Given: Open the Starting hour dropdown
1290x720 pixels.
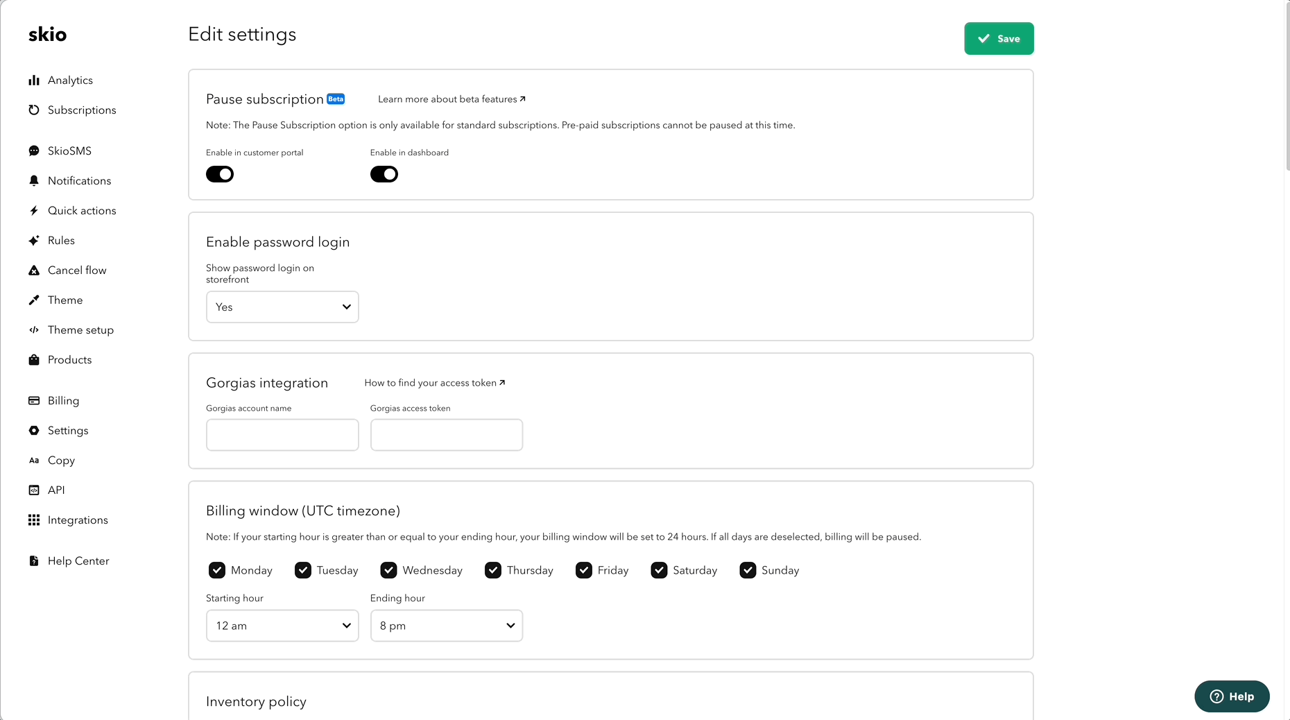Looking at the screenshot, I should point(282,626).
